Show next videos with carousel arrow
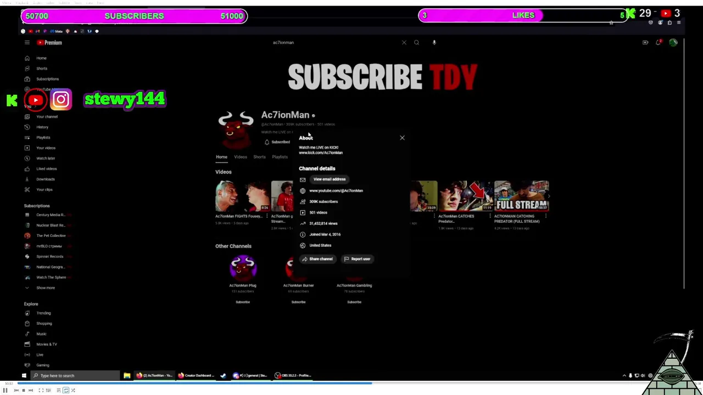The width and height of the screenshot is (703, 395). (548, 196)
